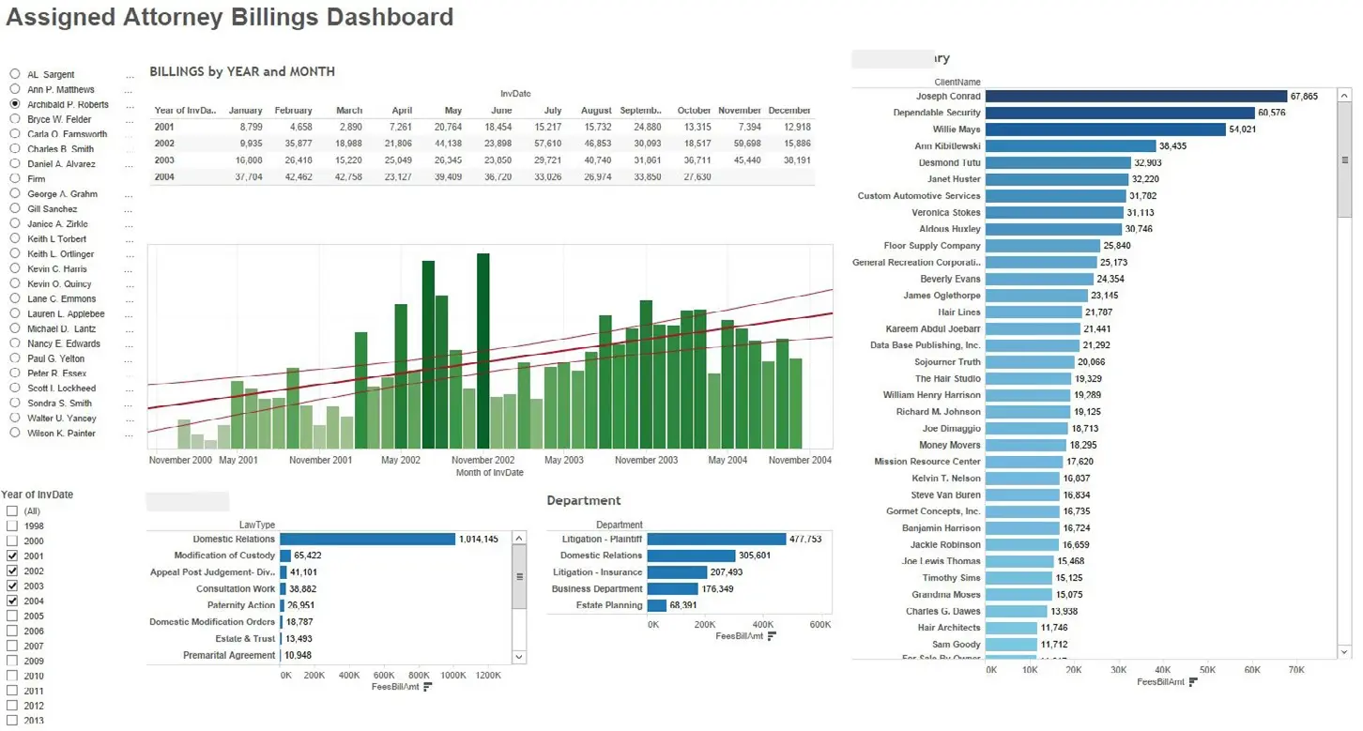Click the 2002 row label in billings table
The width and height of the screenshot is (1363, 731).
165,144
